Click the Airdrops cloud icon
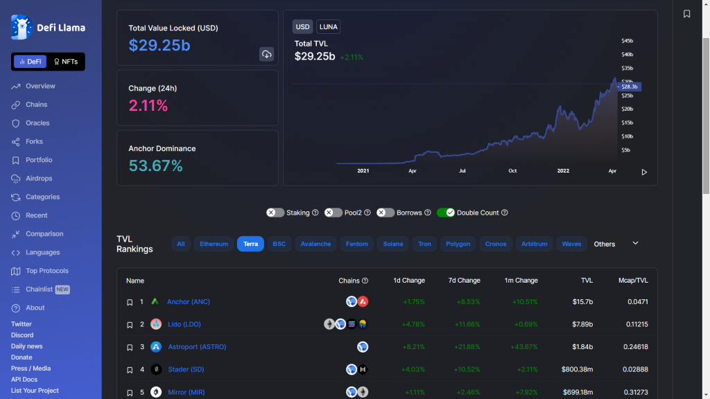 point(16,179)
